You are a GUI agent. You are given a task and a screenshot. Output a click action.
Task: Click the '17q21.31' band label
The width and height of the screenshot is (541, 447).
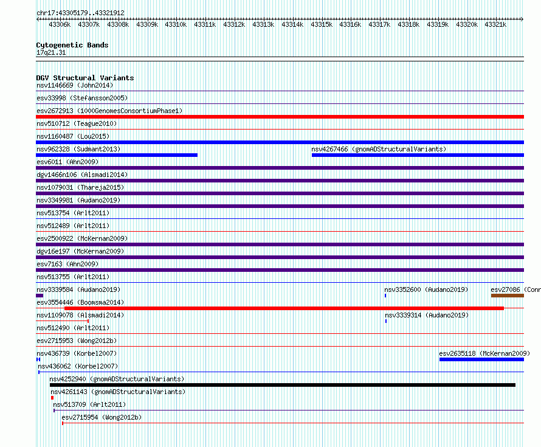pyautogui.click(x=51, y=52)
